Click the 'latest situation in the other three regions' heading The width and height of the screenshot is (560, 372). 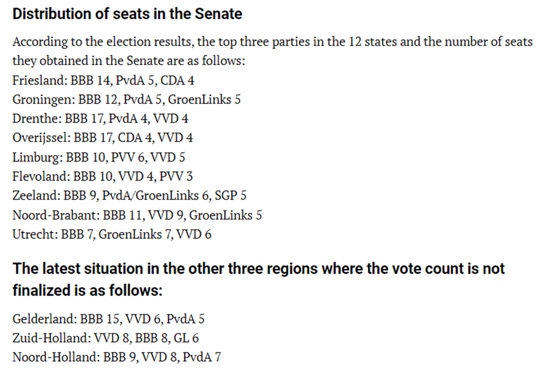click(x=259, y=280)
